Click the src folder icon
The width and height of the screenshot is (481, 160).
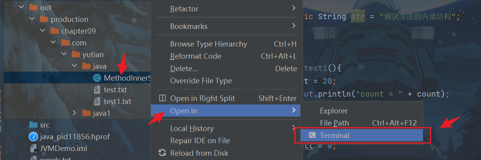tap(33, 125)
